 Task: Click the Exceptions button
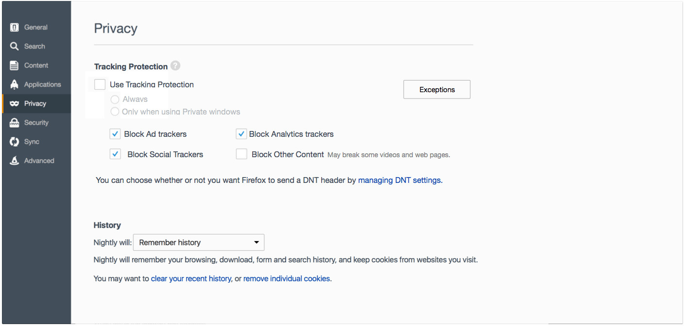(437, 90)
